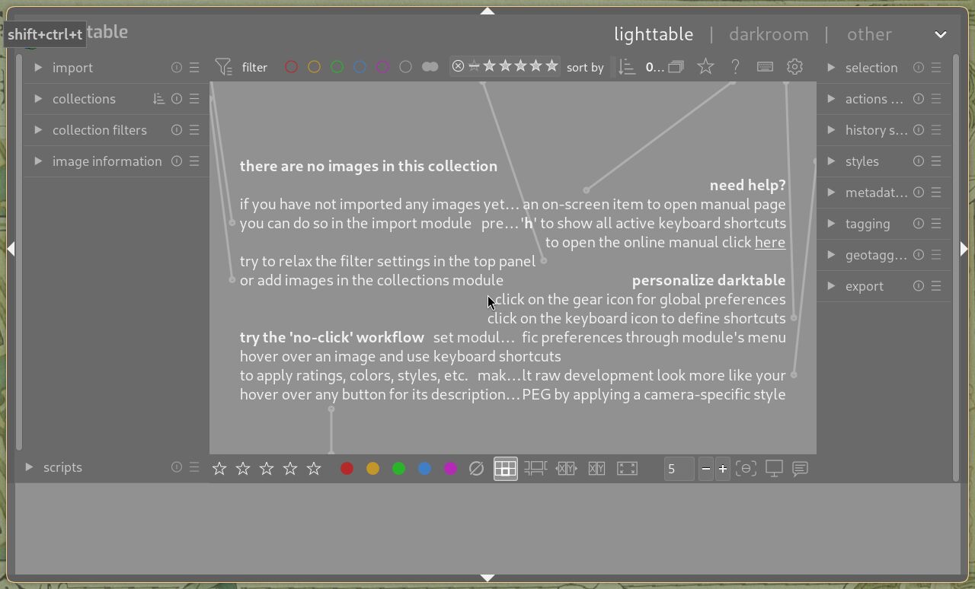This screenshot has width=975, height=589.
Task: Open the other views tab
Action: pyautogui.click(x=869, y=34)
